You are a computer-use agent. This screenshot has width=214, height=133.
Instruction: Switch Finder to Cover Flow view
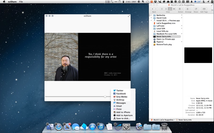tap(174, 9)
